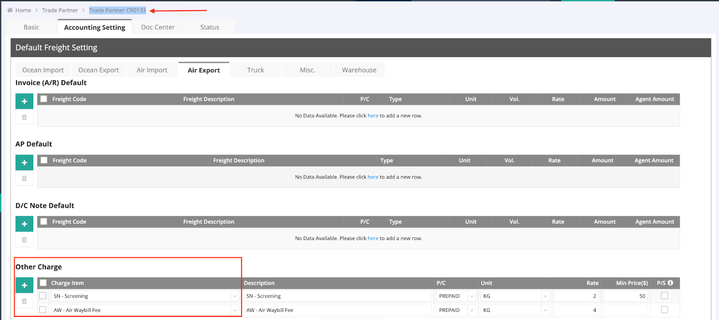Select the SN - Screening row checkbox
The height and width of the screenshot is (320, 719).
[x=43, y=296]
